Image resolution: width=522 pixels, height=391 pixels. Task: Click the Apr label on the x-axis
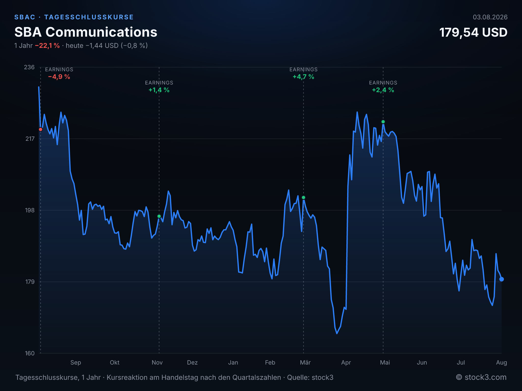(346, 362)
